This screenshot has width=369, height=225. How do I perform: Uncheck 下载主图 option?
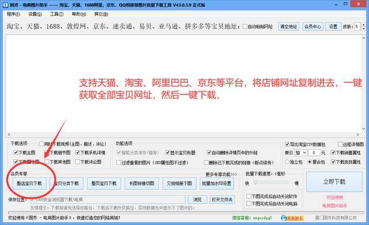(16, 152)
